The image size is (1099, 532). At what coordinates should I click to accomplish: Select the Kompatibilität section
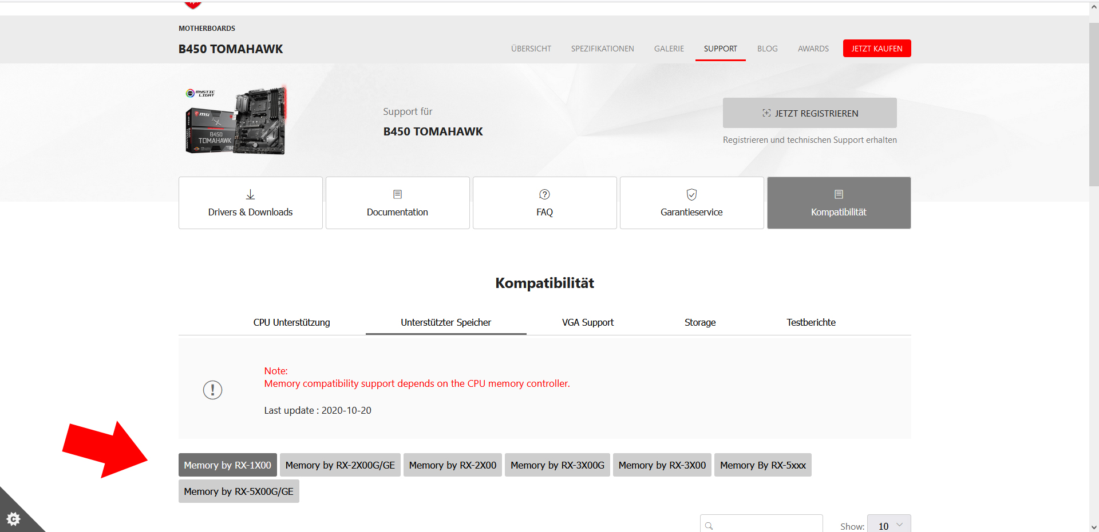click(839, 203)
